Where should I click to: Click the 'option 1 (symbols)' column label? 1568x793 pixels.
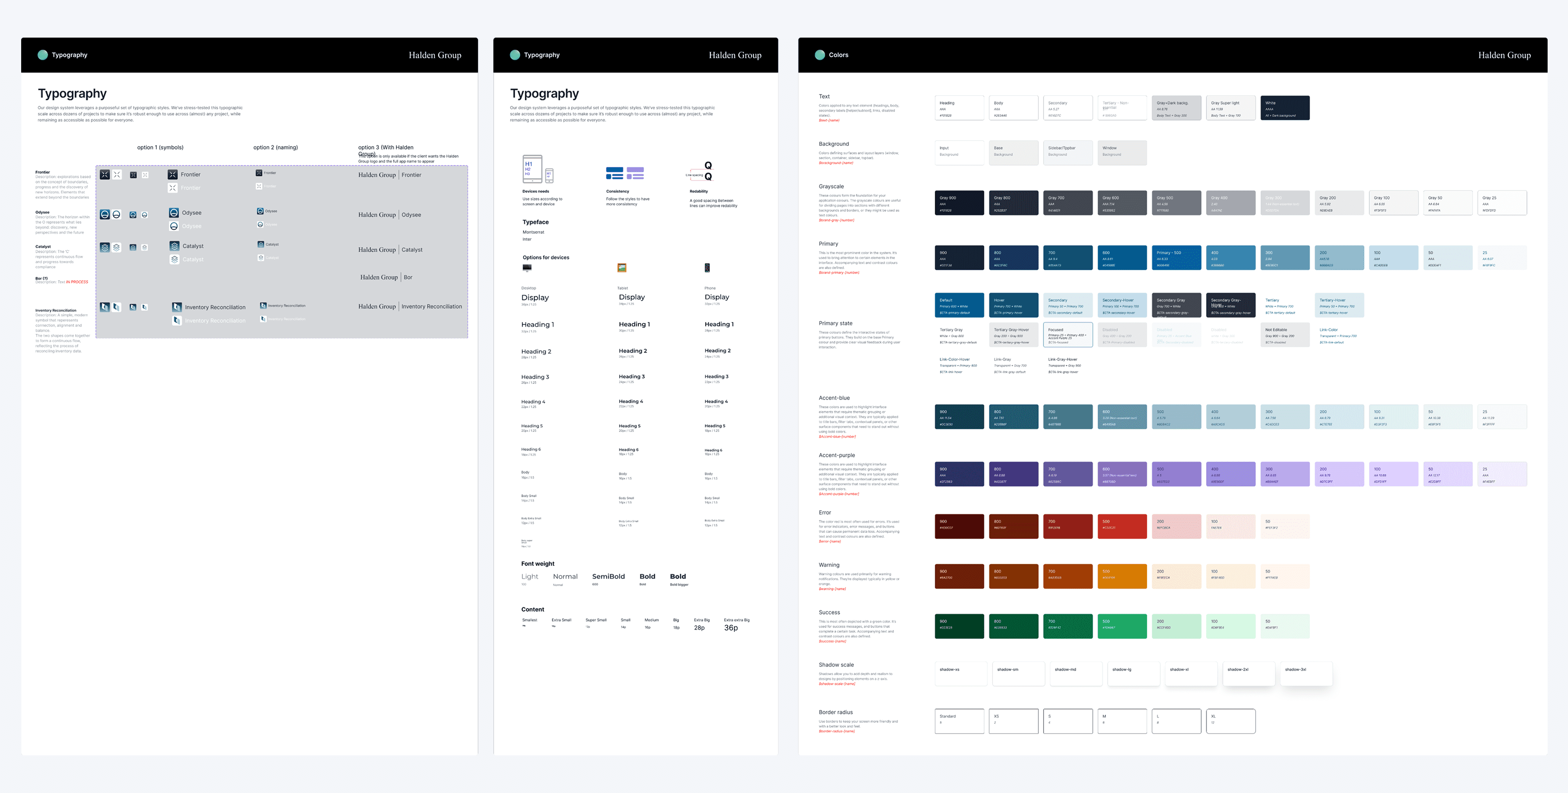160,147
